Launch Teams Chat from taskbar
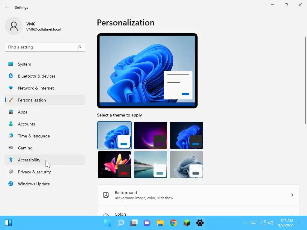This screenshot has width=307, height=230. coord(147,223)
